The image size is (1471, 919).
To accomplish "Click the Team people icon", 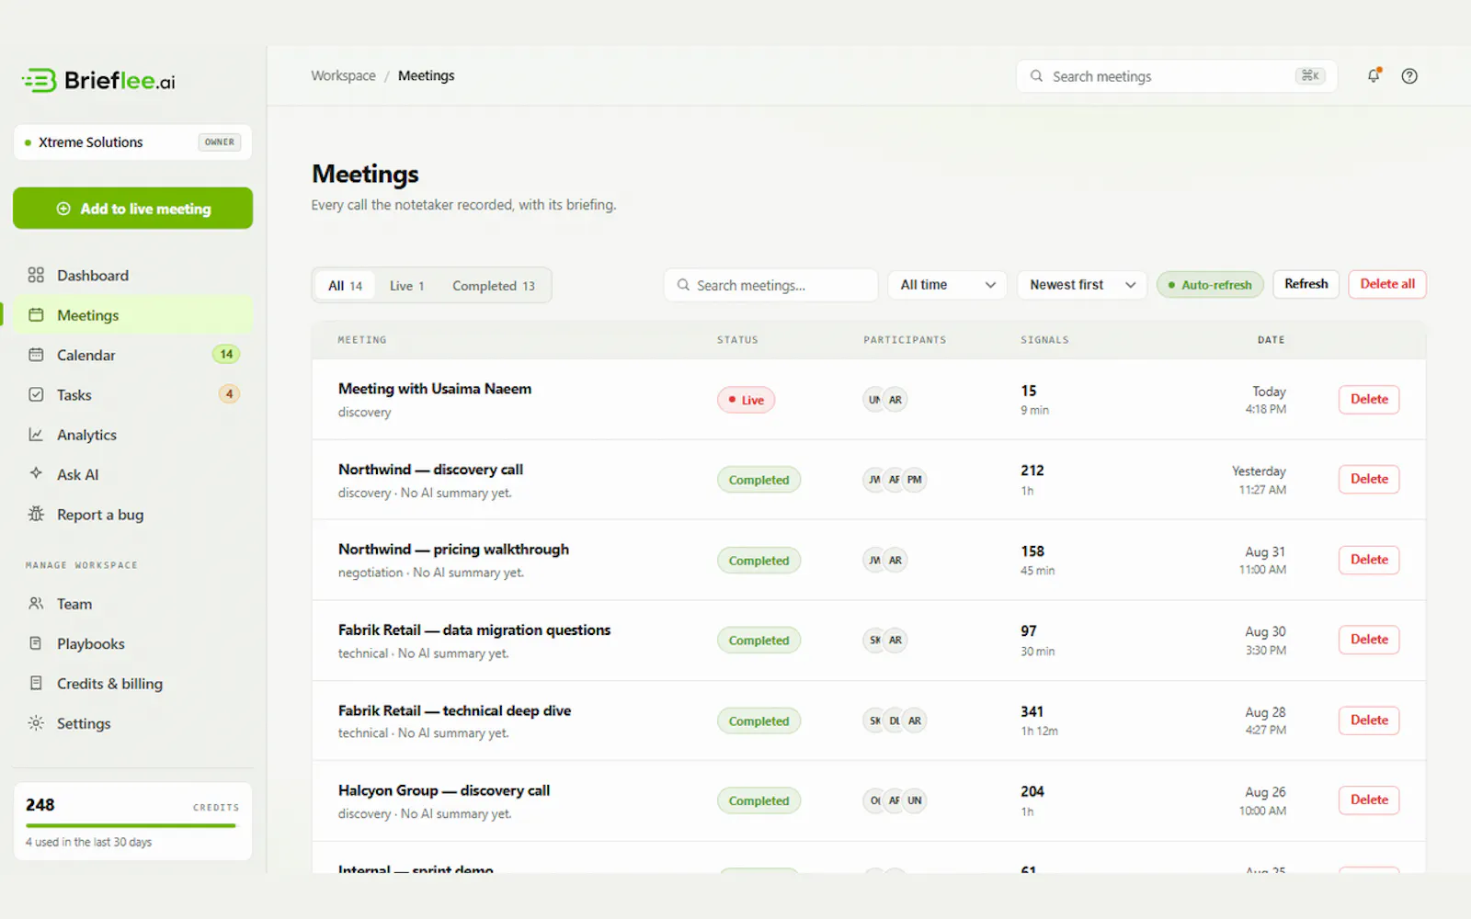I will [x=36, y=604].
